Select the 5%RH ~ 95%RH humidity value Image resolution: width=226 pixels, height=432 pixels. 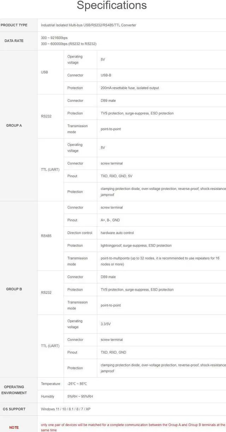(80, 397)
